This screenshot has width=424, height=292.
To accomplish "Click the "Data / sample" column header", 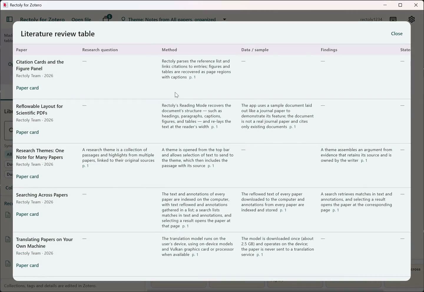I will pos(255,50).
